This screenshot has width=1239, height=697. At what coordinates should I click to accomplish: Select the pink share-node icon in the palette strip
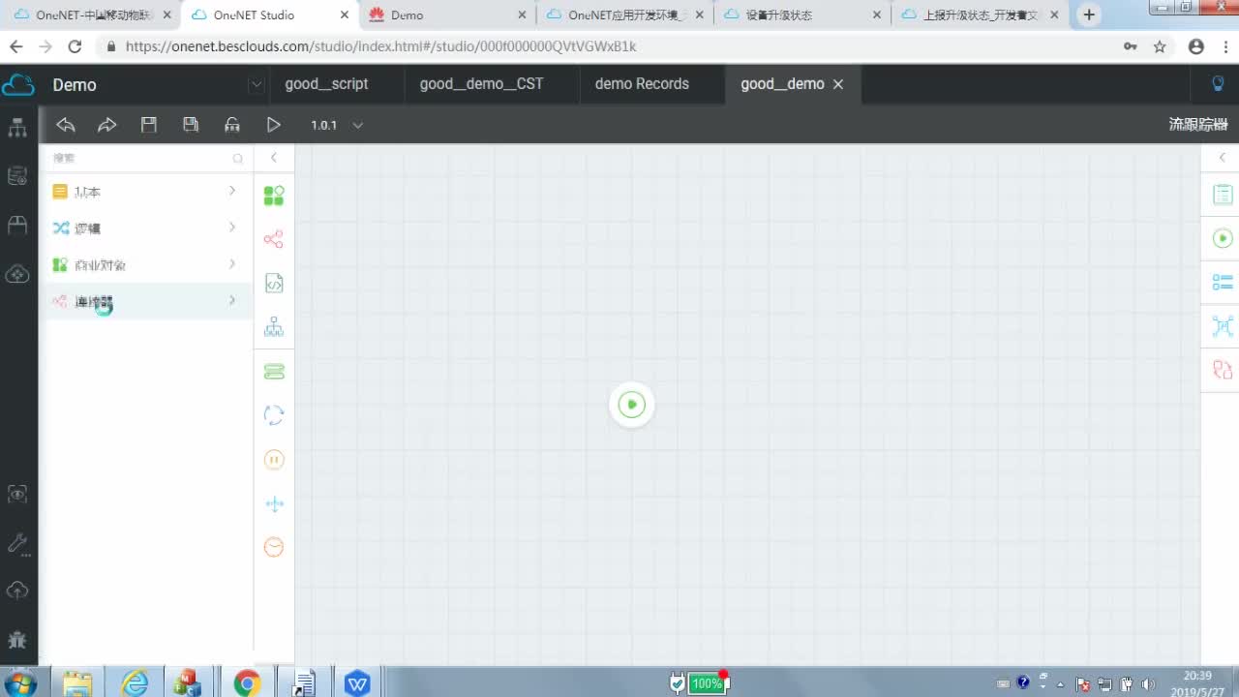274,239
